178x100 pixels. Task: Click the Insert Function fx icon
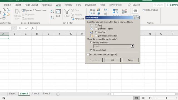tap(33, 28)
